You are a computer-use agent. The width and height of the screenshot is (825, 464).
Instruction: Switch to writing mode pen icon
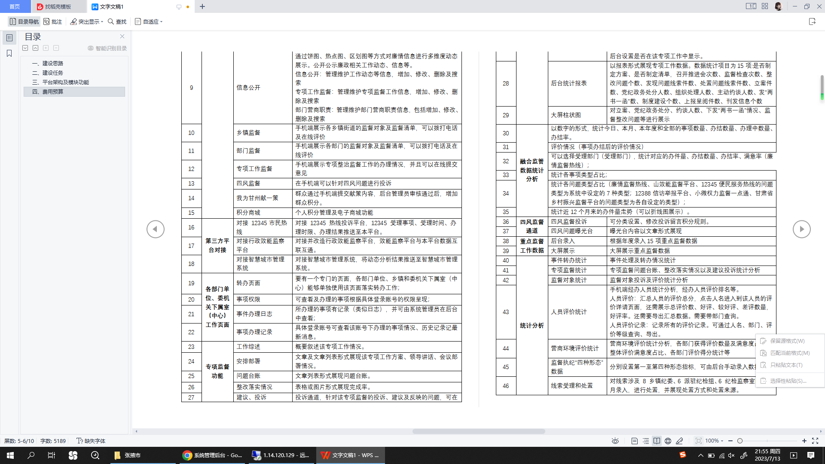click(679, 441)
